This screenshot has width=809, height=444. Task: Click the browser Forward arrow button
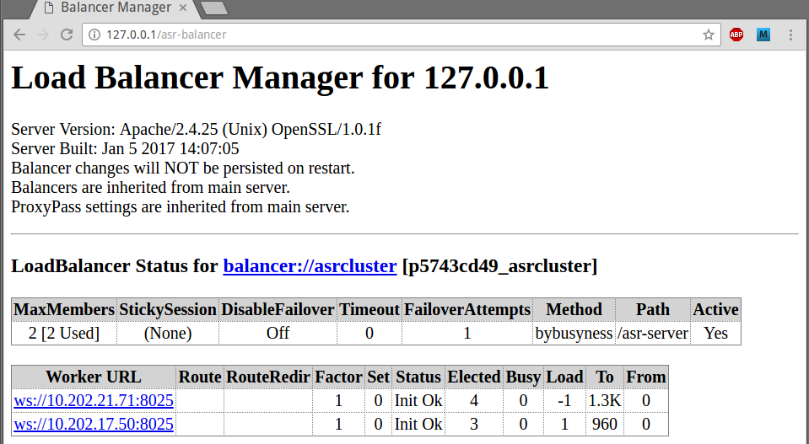(x=43, y=35)
